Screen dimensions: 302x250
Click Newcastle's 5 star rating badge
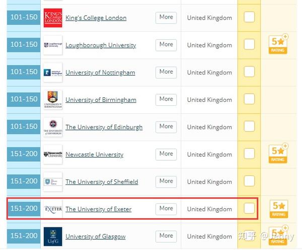(x=278, y=154)
